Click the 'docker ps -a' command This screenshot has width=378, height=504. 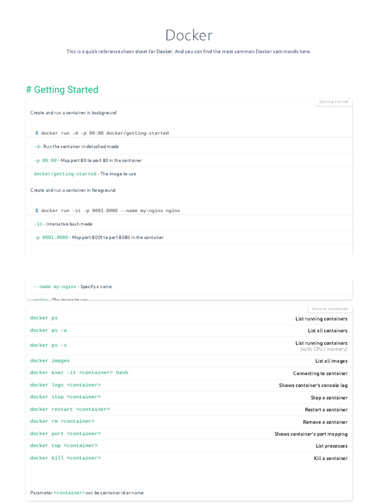(x=48, y=330)
